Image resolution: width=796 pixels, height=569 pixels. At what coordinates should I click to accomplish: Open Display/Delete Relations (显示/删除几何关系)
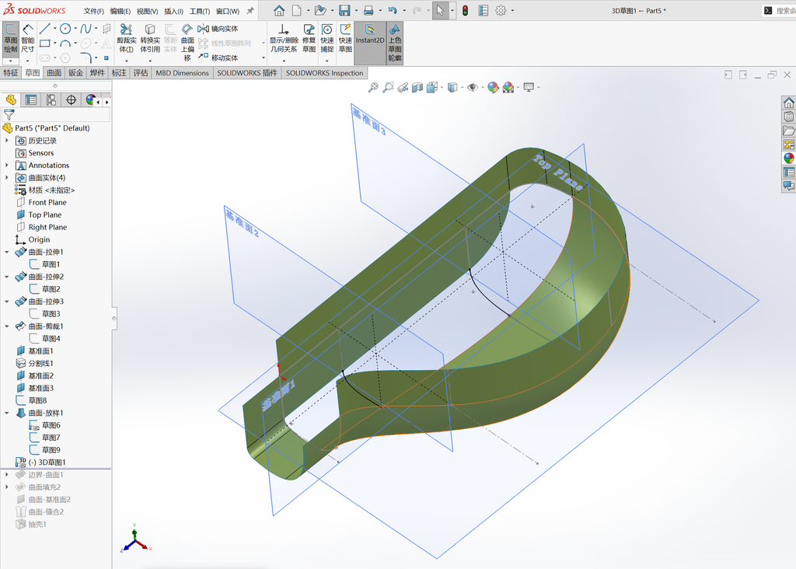coord(284,39)
